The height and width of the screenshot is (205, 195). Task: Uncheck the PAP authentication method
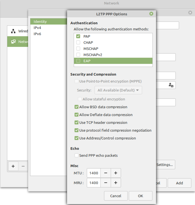click(78, 36)
